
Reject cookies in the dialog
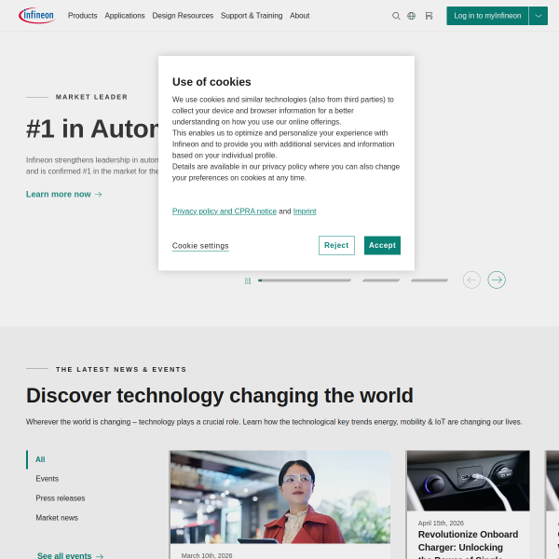336,245
